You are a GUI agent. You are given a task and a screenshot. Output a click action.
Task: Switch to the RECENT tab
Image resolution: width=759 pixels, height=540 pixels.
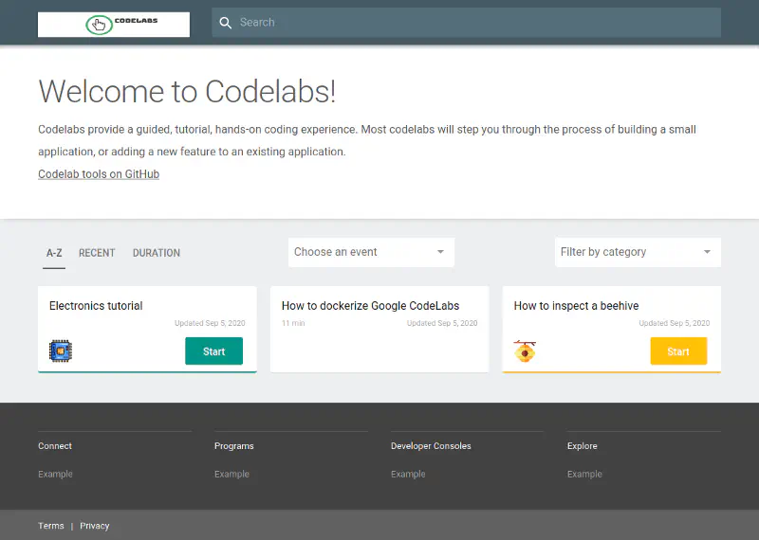(97, 253)
